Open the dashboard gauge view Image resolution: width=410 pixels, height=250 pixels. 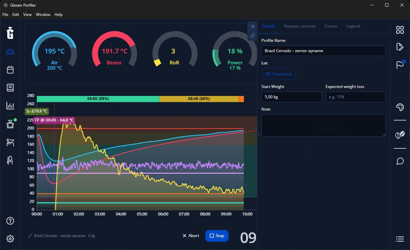click(10, 52)
